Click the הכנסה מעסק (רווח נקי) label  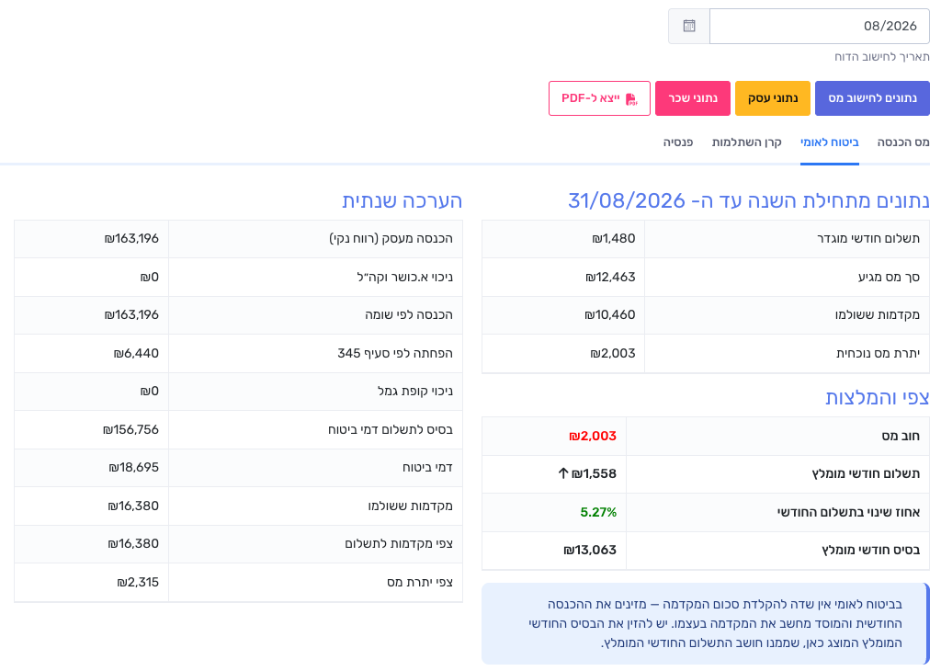coord(391,238)
